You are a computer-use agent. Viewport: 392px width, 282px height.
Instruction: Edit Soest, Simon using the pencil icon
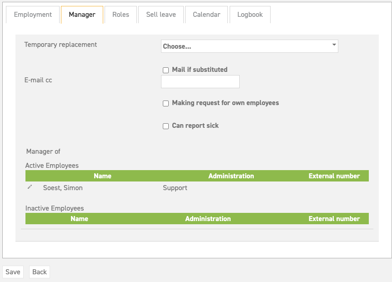pyautogui.click(x=30, y=187)
